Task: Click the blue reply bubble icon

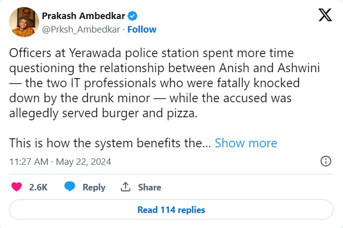Action: click(x=70, y=187)
